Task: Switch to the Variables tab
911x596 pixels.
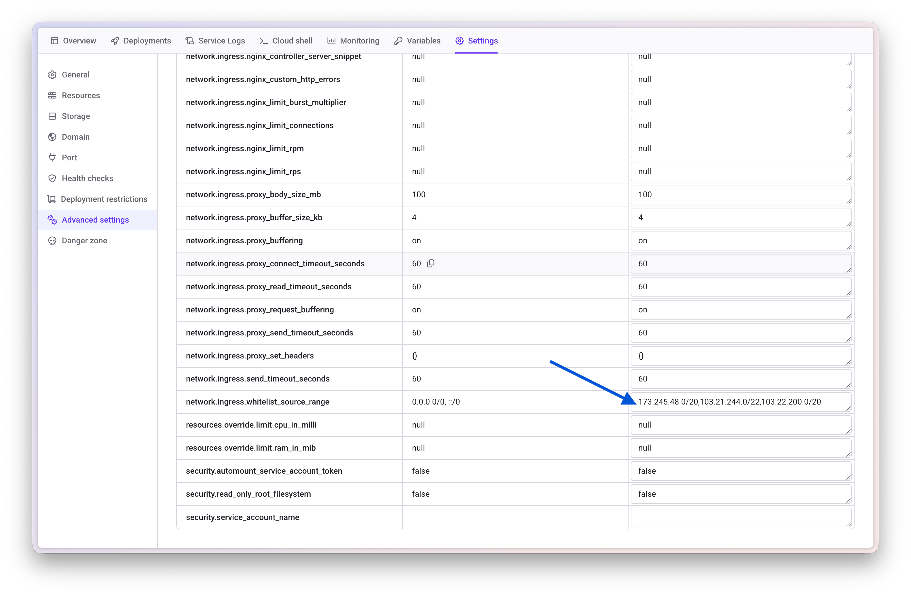Action: (x=417, y=41)
